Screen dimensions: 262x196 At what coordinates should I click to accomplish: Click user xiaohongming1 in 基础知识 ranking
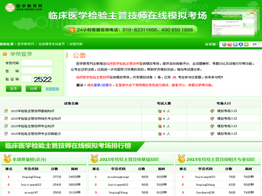coord(118,177)
